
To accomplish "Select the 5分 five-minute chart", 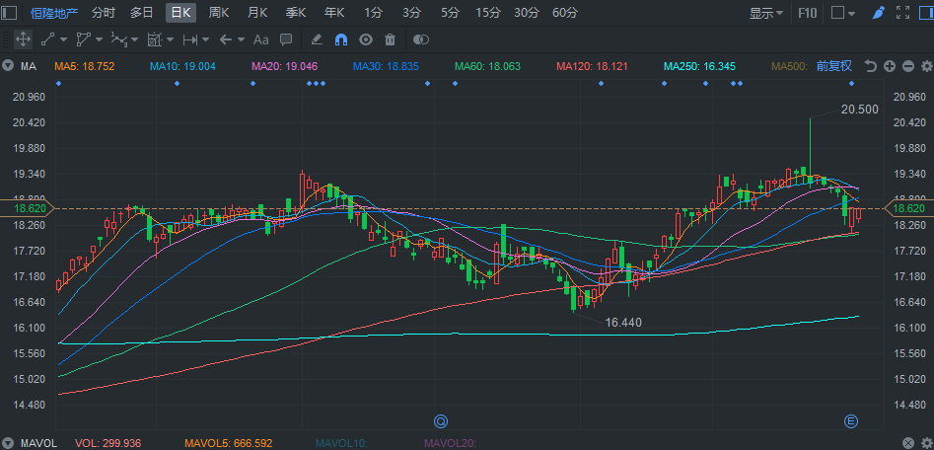I will click(x=450, y=13).
